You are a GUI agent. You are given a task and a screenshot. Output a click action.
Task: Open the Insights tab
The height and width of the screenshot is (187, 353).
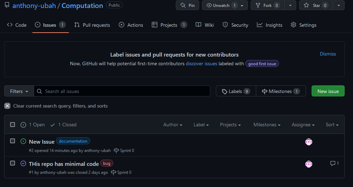(x=269, y=25)
